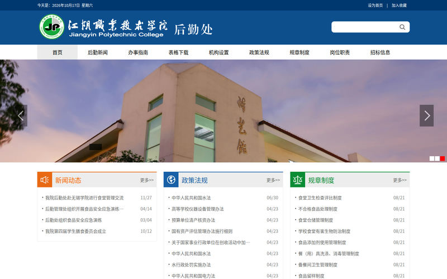Open the 岗位职责 menu item
The height and width of the screenshot is (279, 447).
point(340,52)
